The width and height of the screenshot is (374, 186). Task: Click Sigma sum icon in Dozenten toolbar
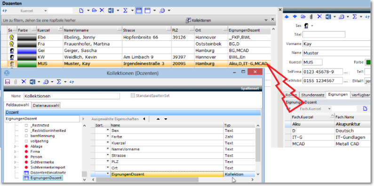[x=125, y=10]
